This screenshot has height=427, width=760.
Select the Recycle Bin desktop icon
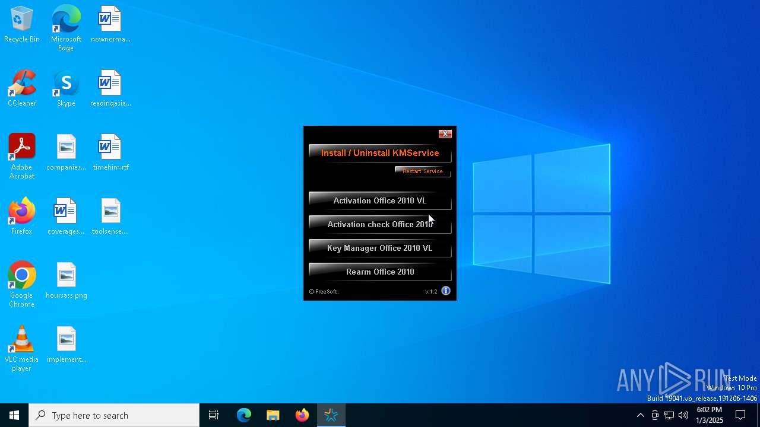tap(22, 25)
